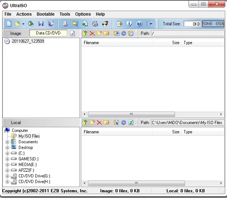Click the Compress ISO icon
Screen dimensions: 227x198
[x=75, y=24]
